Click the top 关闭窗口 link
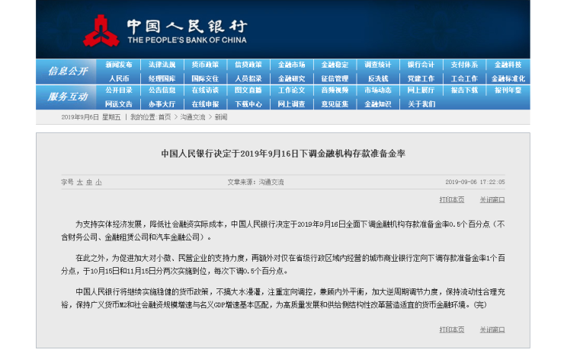The height and width of the screenshot is (353, 564). 492,199
